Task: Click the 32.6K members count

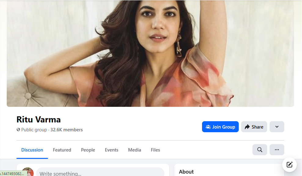Action: [67, 130]
